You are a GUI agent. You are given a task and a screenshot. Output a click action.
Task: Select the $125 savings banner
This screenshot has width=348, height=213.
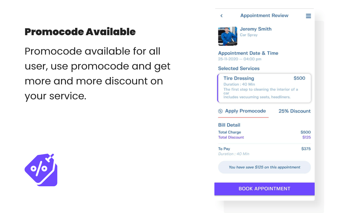pyautogui.click(x=264, y=167)
